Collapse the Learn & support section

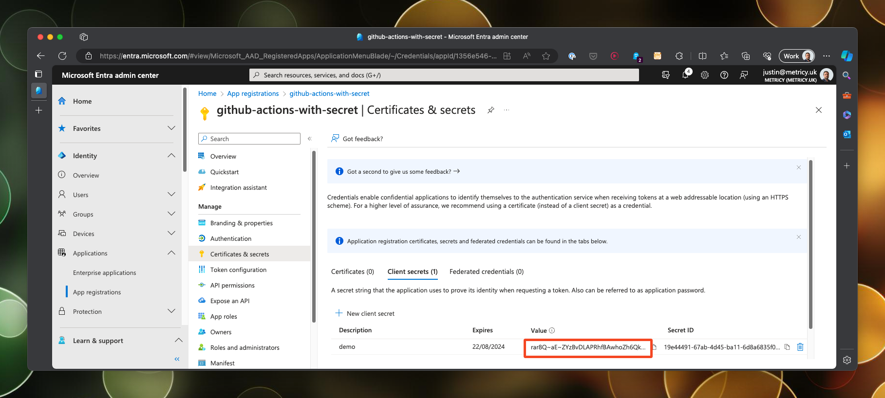(x=178, y=341)
